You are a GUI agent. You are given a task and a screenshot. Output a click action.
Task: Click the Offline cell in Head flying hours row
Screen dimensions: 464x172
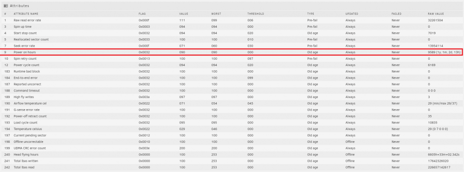point(350,154)
